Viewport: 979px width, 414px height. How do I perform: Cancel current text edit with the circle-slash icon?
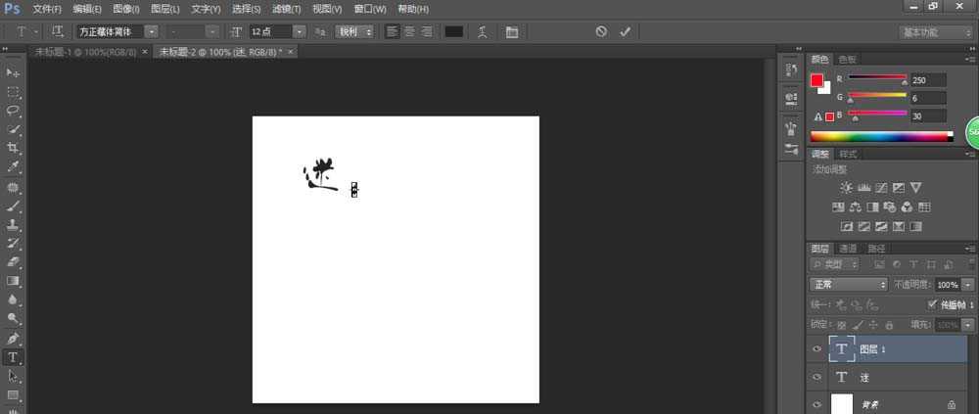[601, 31]
